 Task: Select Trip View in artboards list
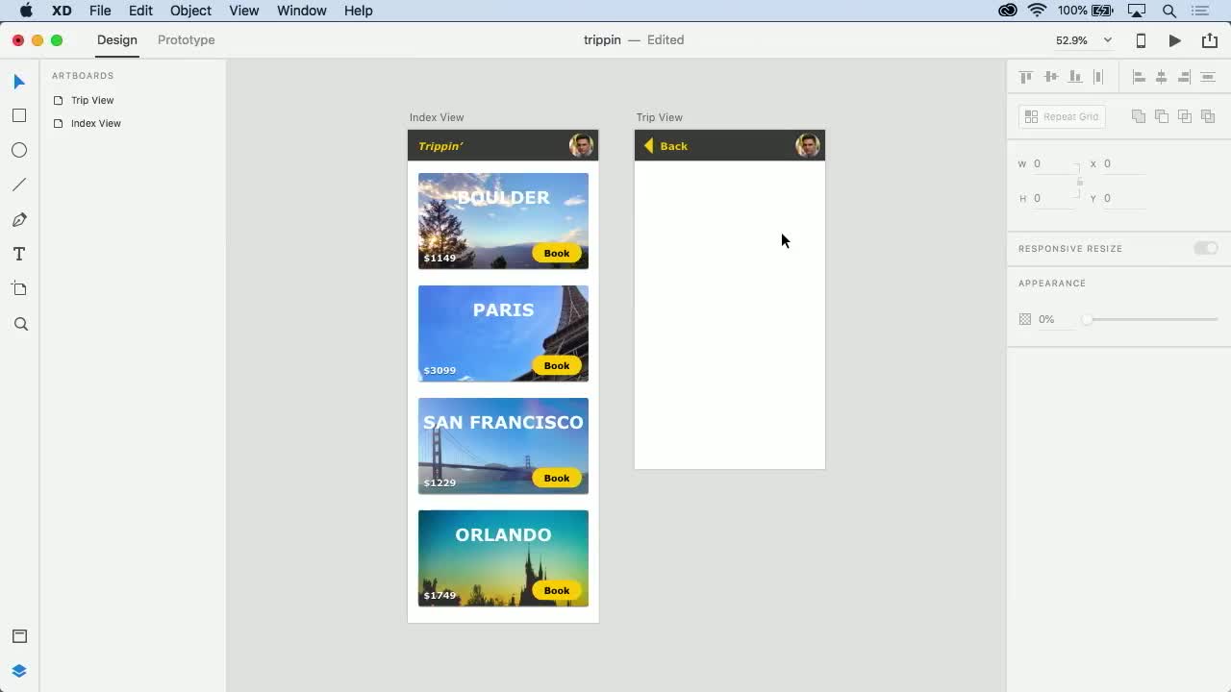point(92,100)
